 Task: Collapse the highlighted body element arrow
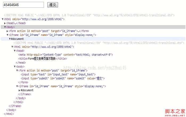click(5, 27)
